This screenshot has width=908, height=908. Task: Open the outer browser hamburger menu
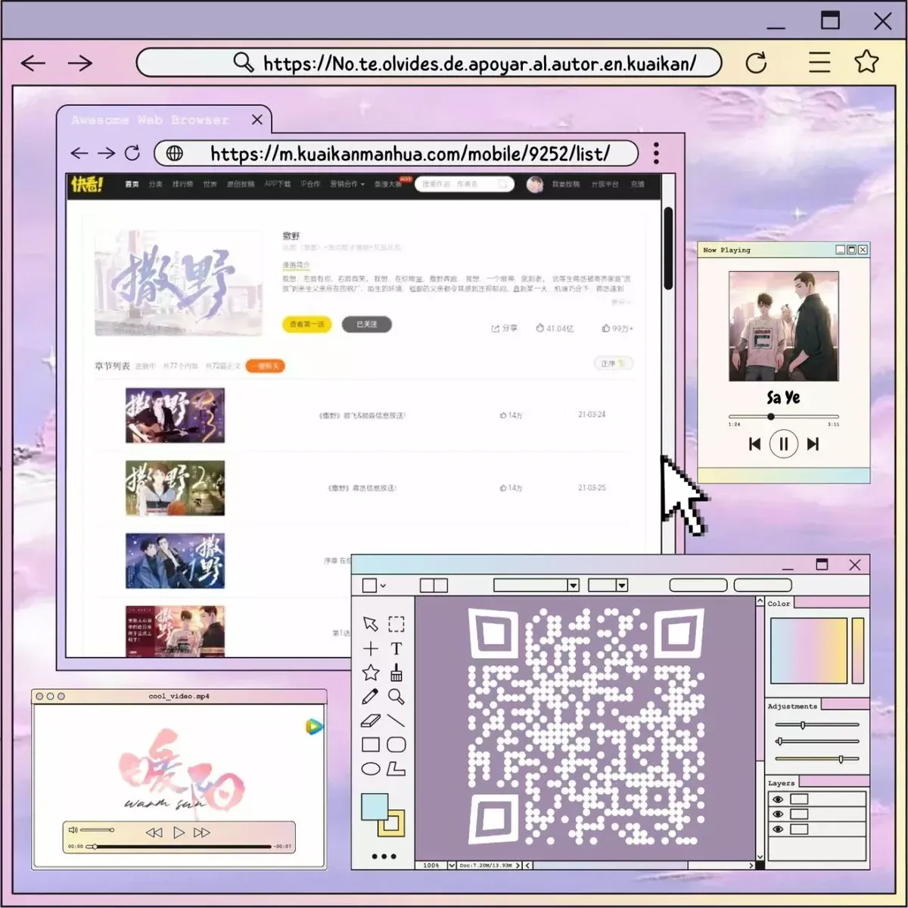[819, 62]
